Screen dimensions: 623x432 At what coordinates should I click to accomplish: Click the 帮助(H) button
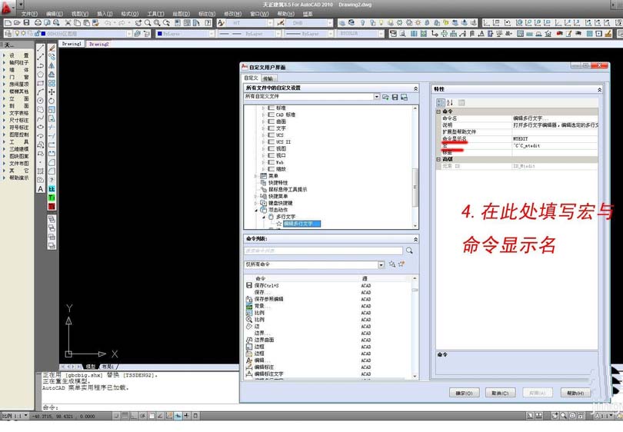(575, 393)
